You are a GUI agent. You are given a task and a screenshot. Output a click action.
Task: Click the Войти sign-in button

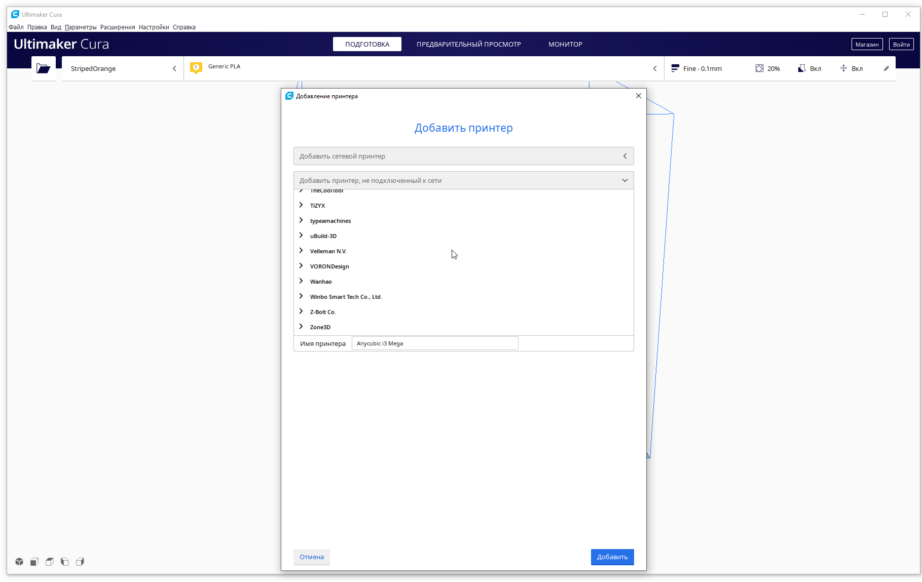pyautogui.click(x=901, y=44)
